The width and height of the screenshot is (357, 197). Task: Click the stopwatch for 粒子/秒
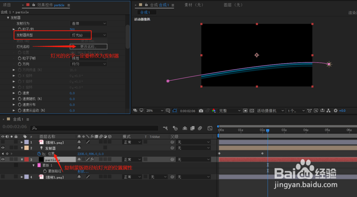click(20, 29)
